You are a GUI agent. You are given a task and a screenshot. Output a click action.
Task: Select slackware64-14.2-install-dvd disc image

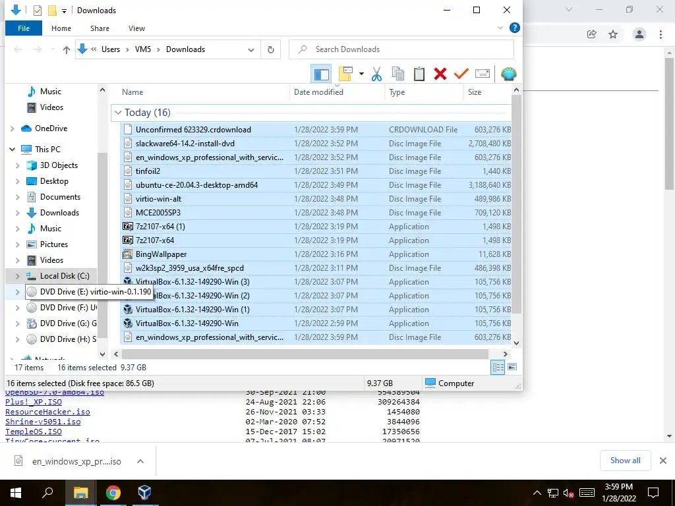click(316, 143)
